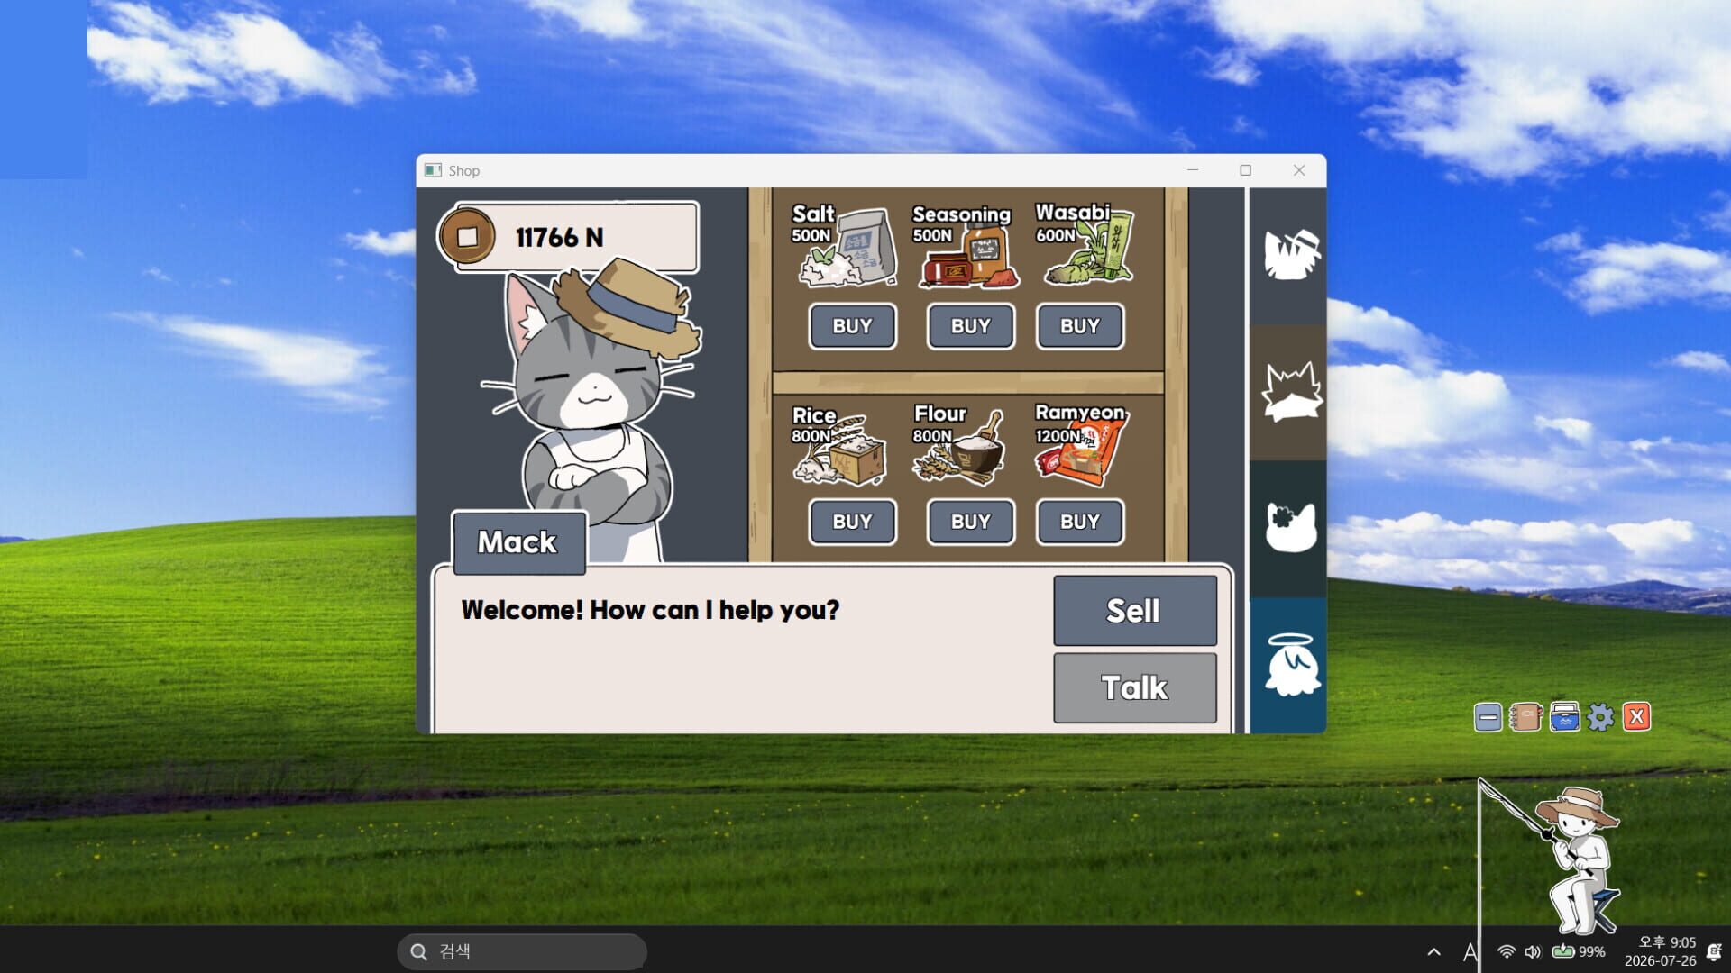Maximize the Shop window

1245,170
